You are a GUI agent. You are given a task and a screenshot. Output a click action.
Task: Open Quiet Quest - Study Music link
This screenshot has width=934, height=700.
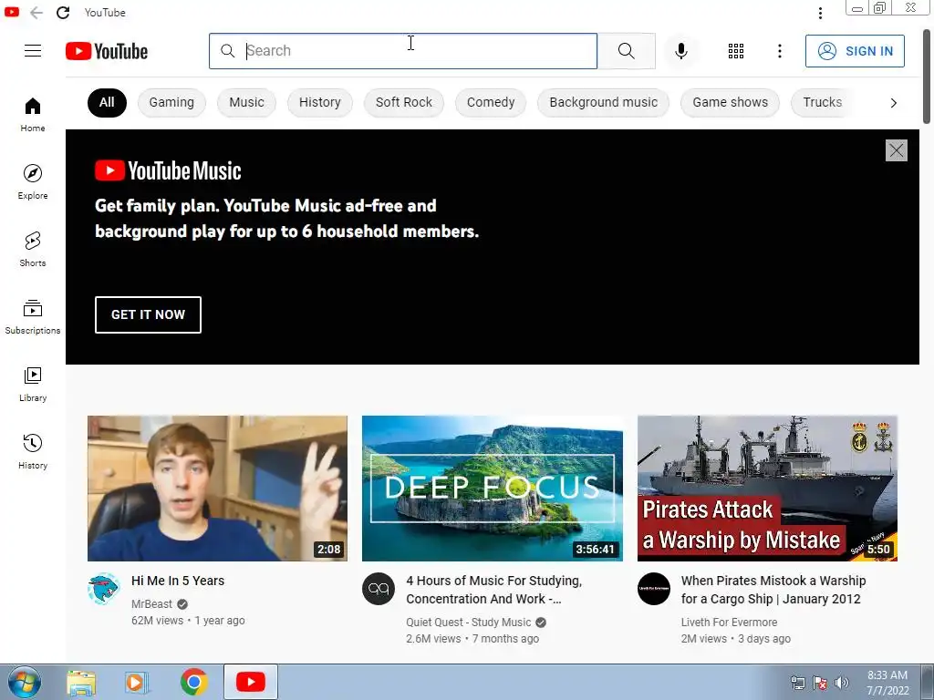468,622
